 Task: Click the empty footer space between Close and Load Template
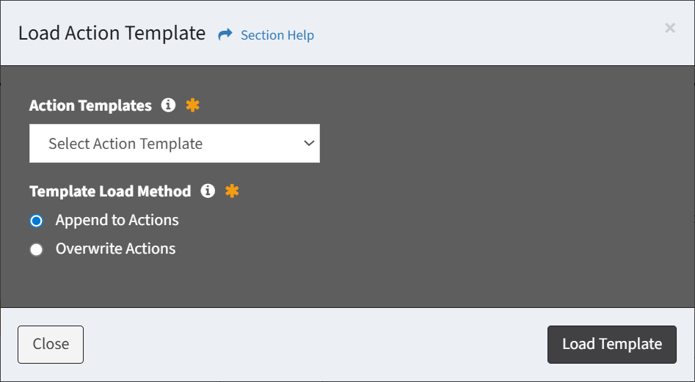point(316,345)
